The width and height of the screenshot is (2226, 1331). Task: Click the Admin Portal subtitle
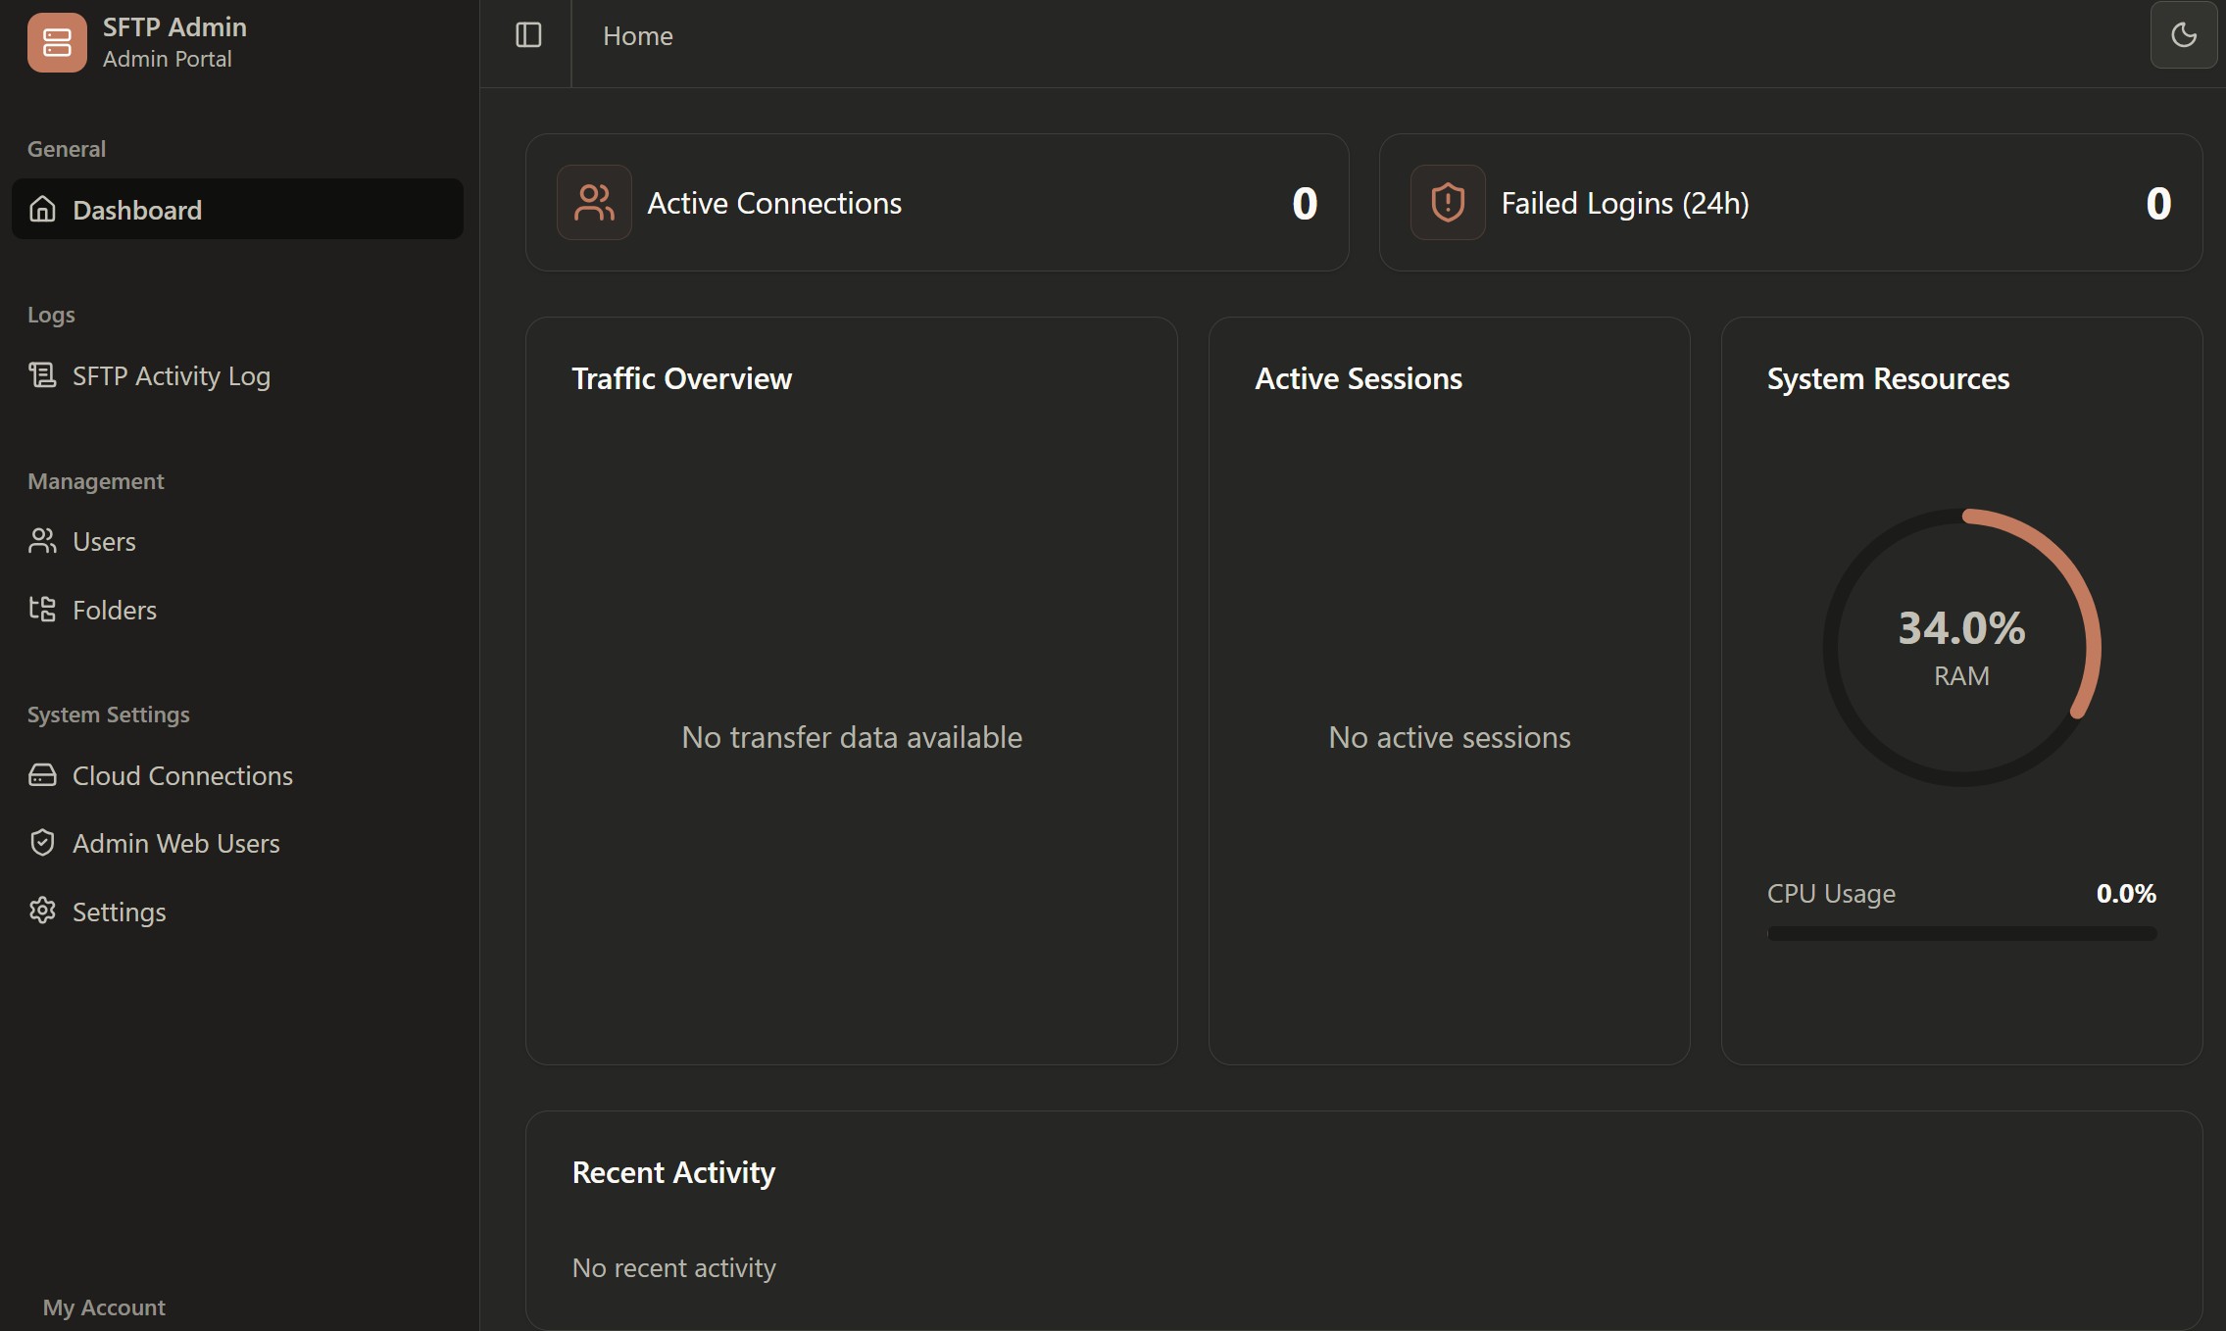[x=168, y=59]
